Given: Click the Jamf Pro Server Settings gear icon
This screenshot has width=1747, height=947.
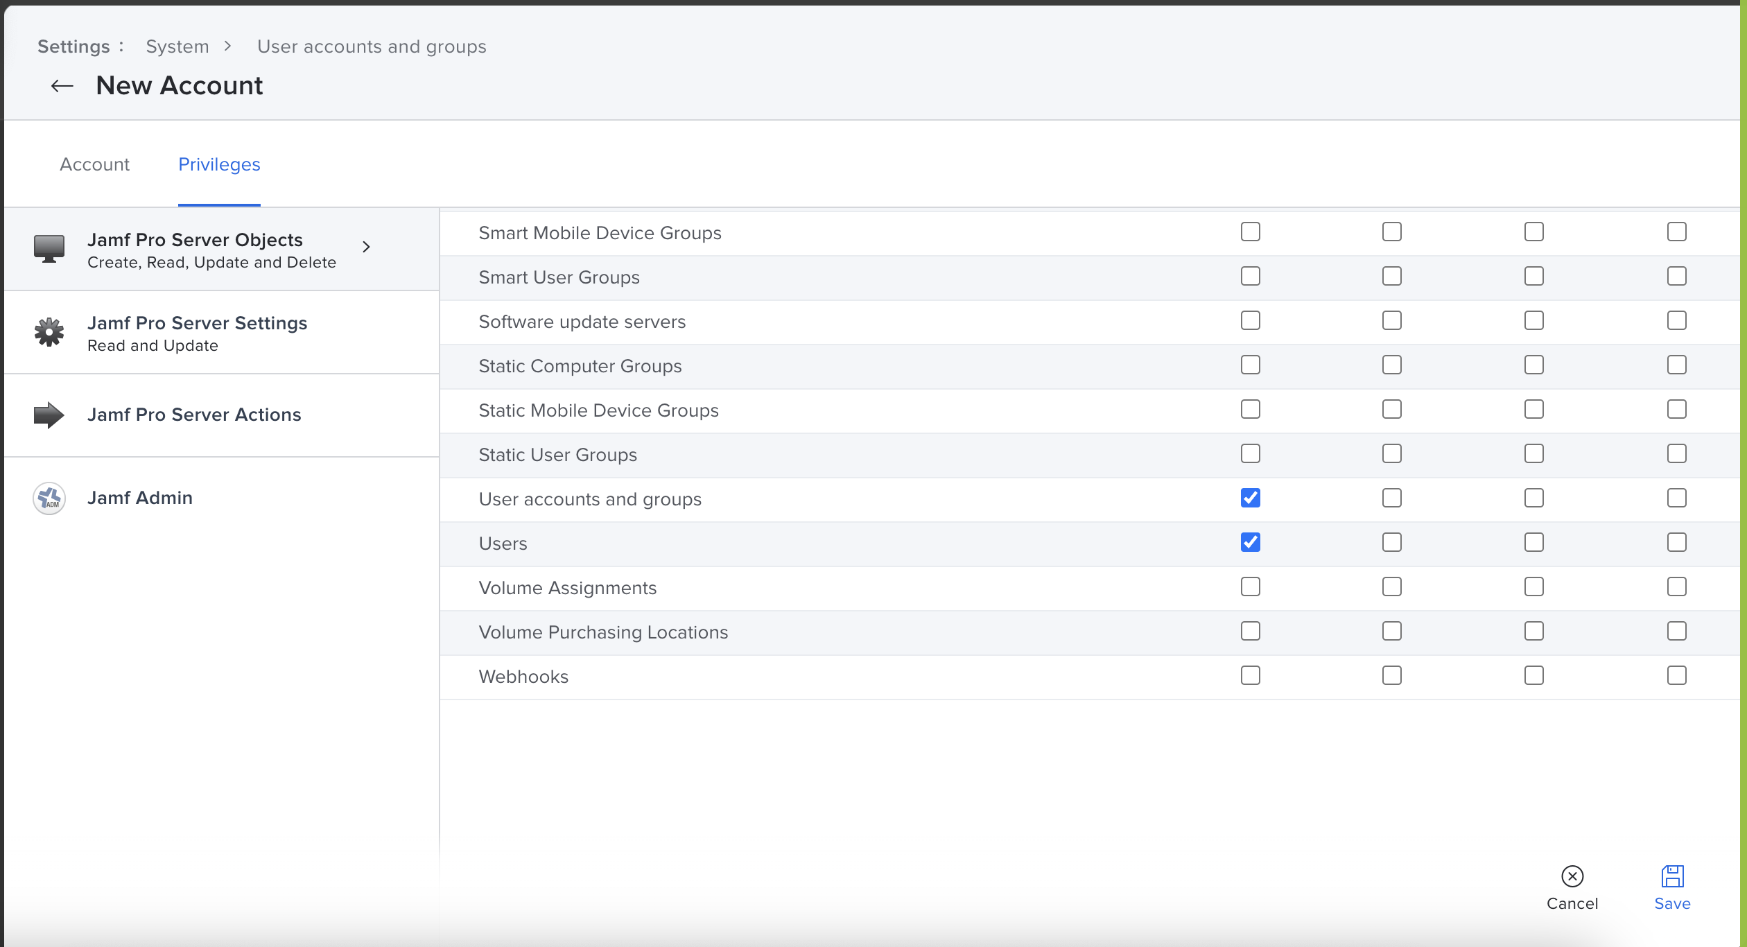Looking at the screenshot, I should [49, 332].
